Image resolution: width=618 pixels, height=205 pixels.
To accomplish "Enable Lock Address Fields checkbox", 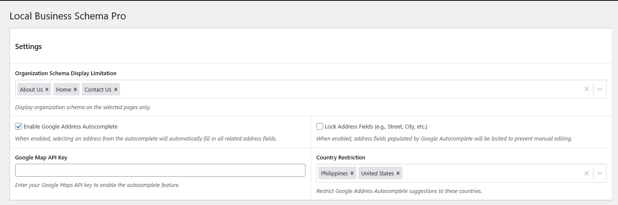I will [x=320, y=126].
